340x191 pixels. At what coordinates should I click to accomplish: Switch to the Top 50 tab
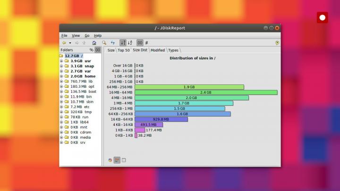point(124,50)
